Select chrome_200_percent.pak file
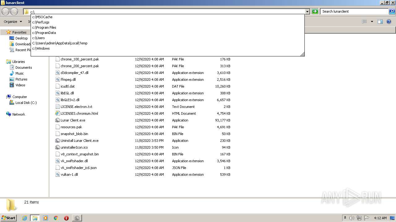 coord(80,66)
